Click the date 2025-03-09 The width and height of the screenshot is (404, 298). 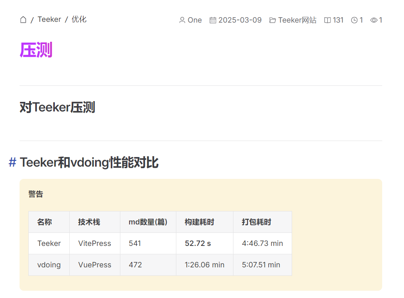(x=240, y=20)
